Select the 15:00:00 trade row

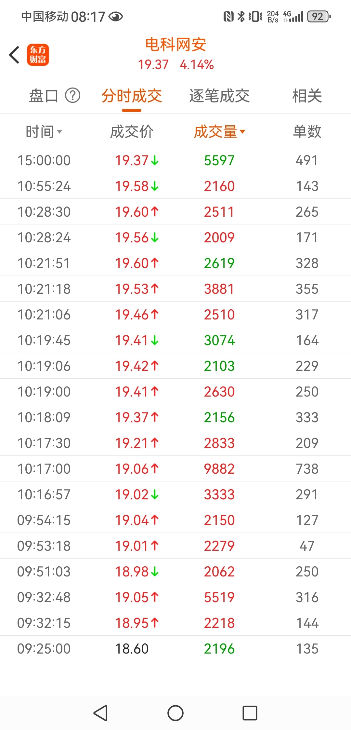pyautogui.click(x=175, y=160)
